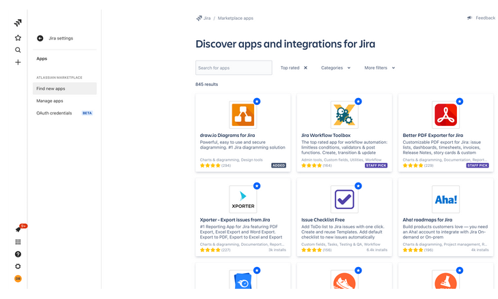Go back using Jira settings arrow

tap(40, 38)
